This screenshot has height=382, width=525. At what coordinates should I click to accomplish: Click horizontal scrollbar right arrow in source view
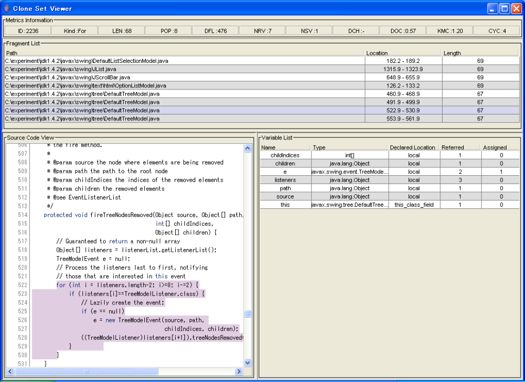(239, 372)
